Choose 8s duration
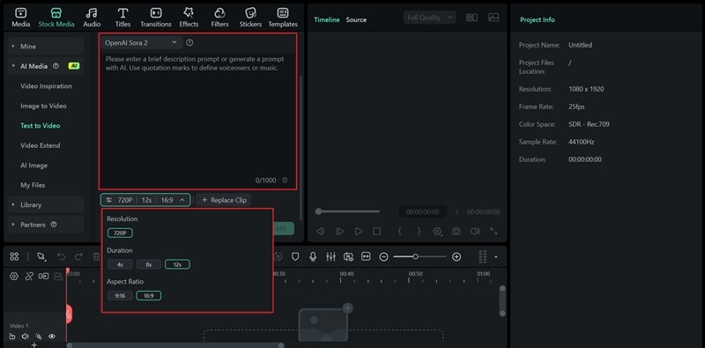The image size is (705, 348). click(x=149, y=264)
